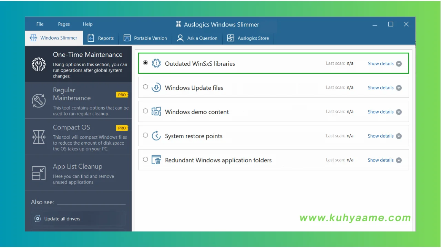Click the Windows Update files download icon
Viewport: 441px width, 248px height.
click(156, 87)
